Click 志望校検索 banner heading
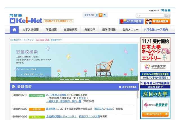180x120 pixels. (27, 52)
